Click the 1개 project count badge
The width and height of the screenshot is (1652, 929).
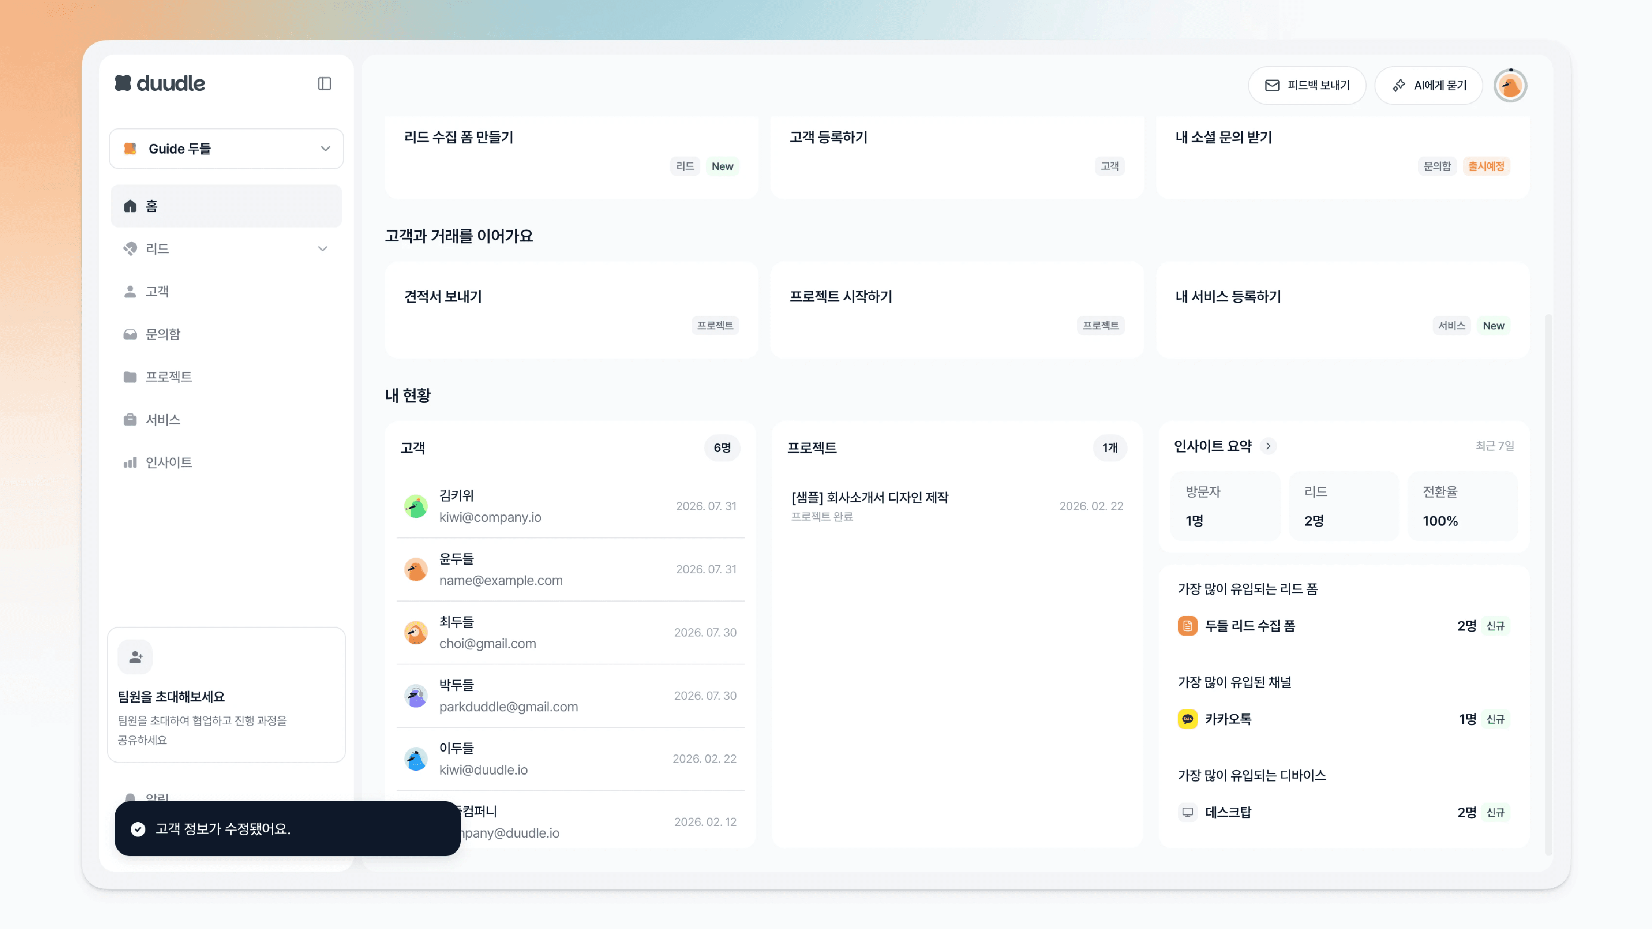pyautogui.click(x=1110, y=447)
